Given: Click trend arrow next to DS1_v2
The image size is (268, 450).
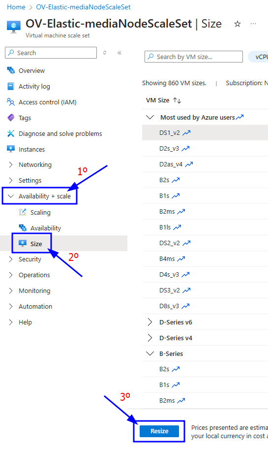Looking at the screenshot, I should click(186, 132).
